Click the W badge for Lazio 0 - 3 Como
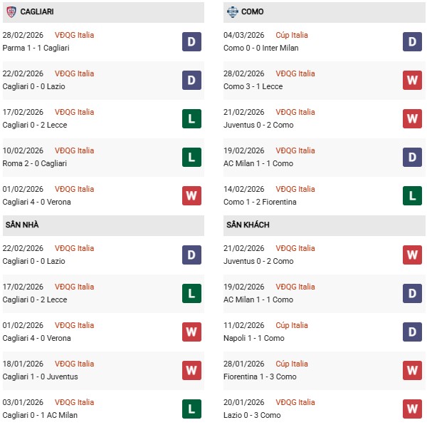The height and width of the screenshot is (425, 427). pos(412,409)
